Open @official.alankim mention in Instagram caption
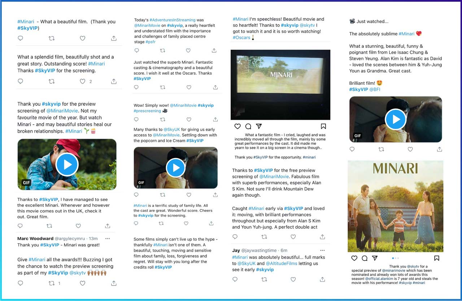This screenshot has height=301, width=462. coord(379,279)
